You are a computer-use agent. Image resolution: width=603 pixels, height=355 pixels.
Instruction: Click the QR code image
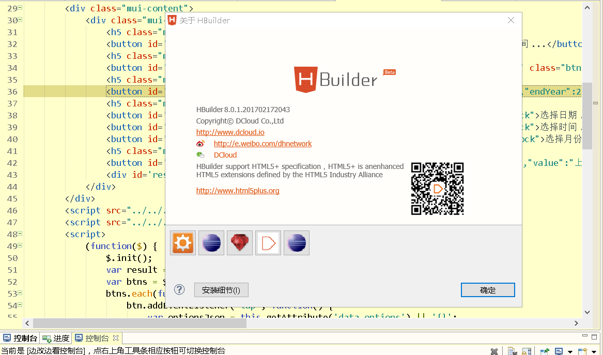[x=437, y=189]
